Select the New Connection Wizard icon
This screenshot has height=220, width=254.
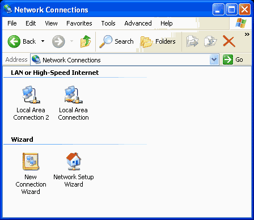click(31, 162)
